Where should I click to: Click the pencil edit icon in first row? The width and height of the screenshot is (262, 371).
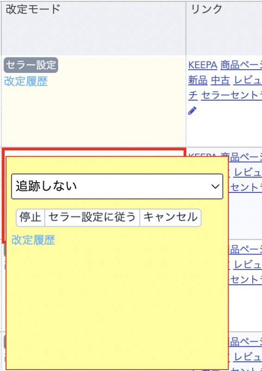click(x=192, y=111)
